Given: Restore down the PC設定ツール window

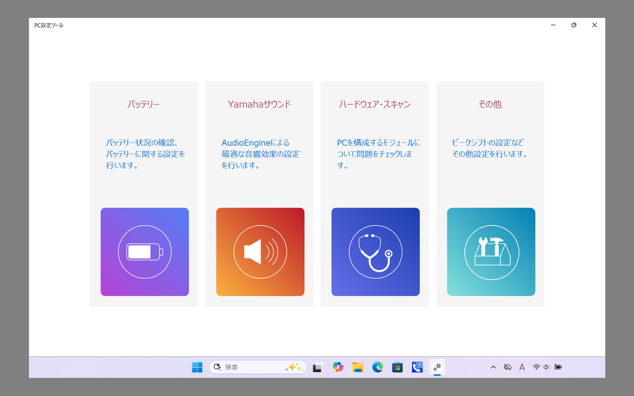Looking at the screenshot, I should coord(574,25).
